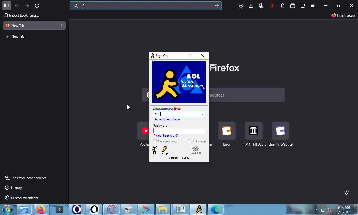Open the red Opera GX taskbar icon
Screen dimensions: 358x215
click(x=112, y=209)
